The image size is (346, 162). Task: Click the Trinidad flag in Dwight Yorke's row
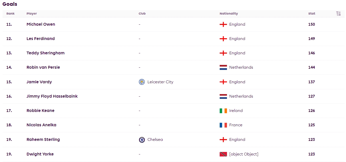(x=223, y=154)
